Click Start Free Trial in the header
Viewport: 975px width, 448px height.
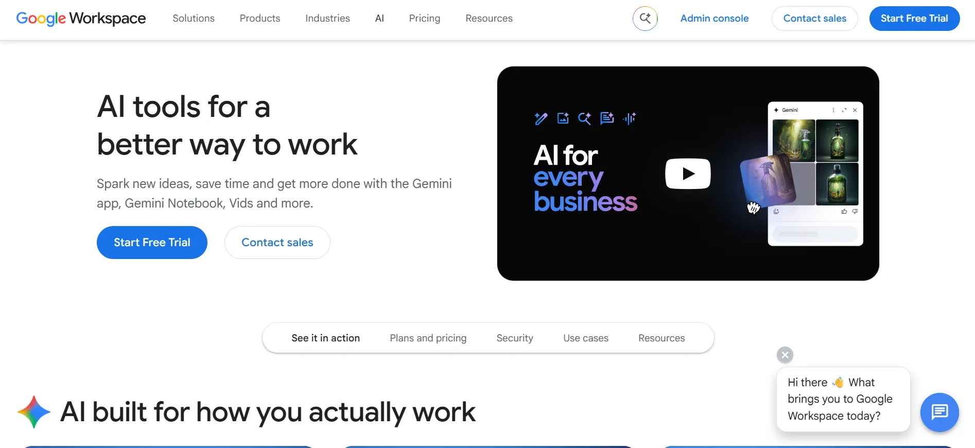coord(914,19)
